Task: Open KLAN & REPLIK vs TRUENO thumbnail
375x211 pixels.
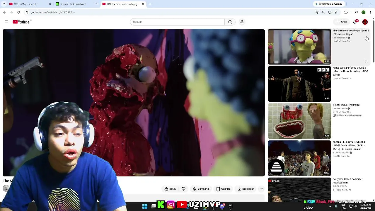Action: (299, 158)
